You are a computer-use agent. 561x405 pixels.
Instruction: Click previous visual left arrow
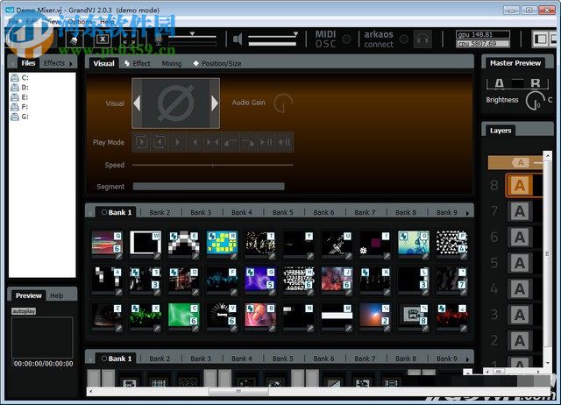point(137,103)
